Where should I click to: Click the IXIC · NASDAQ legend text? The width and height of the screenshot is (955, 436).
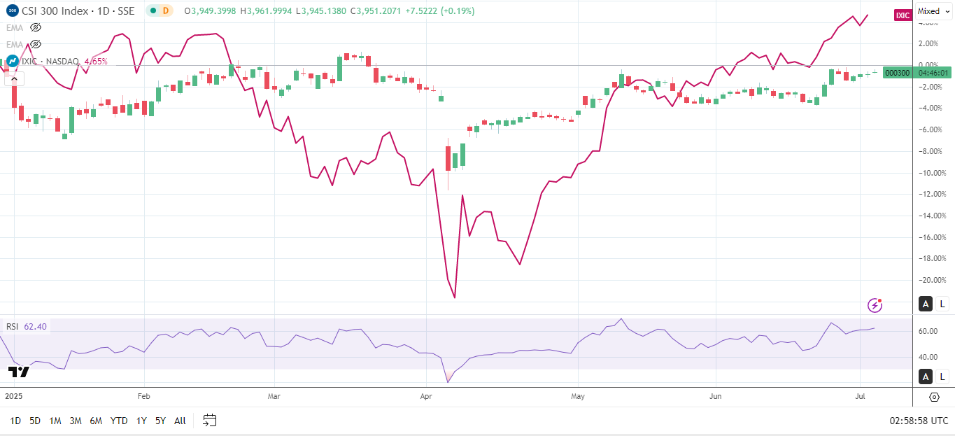[50, 61]
